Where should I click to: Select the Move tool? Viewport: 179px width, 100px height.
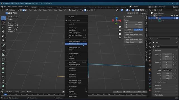[x=3, y=27]
